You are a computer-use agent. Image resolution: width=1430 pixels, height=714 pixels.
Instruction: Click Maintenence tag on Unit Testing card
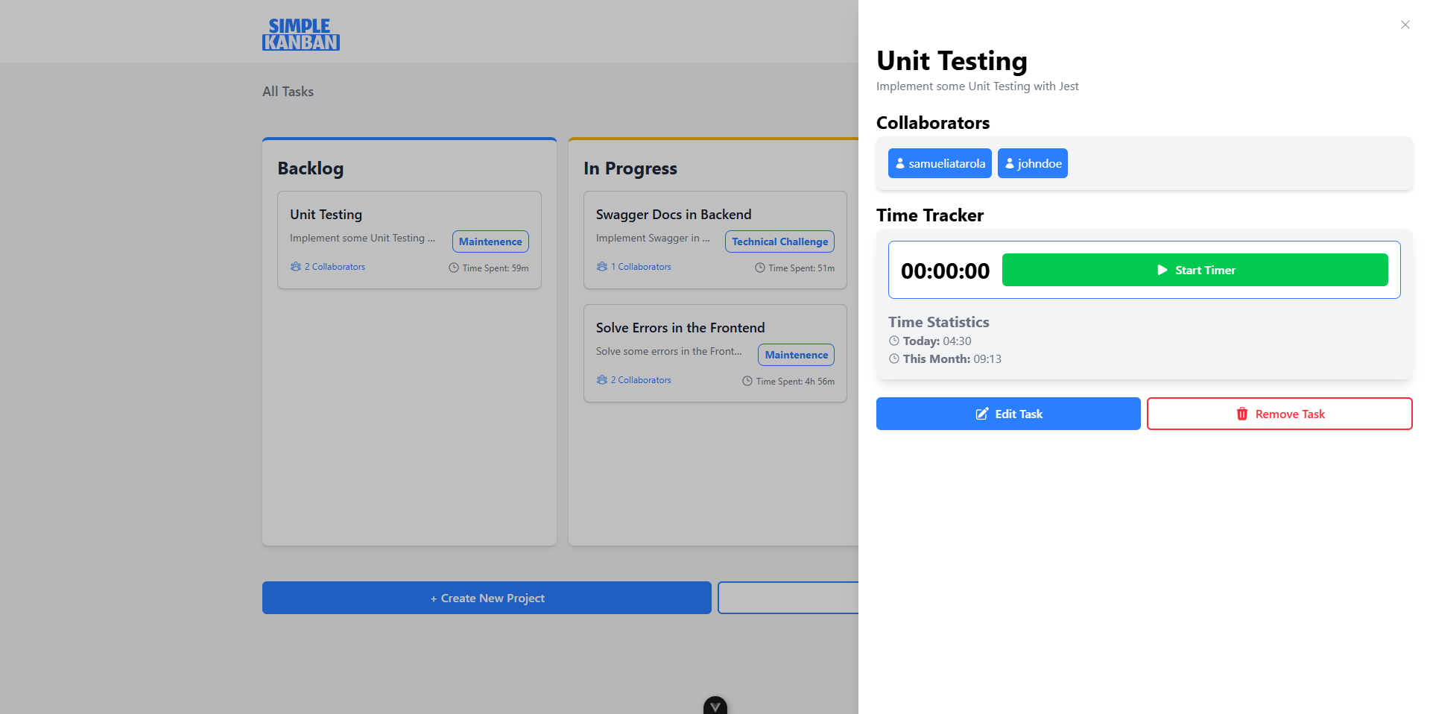490,241
